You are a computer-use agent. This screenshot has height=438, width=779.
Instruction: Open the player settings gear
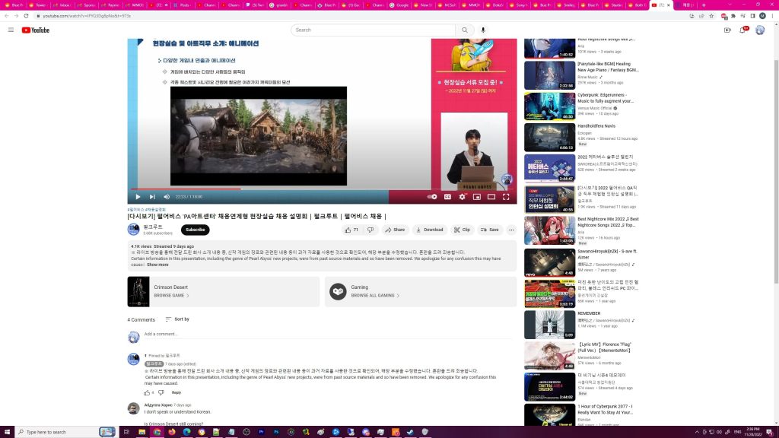point(462,197)
